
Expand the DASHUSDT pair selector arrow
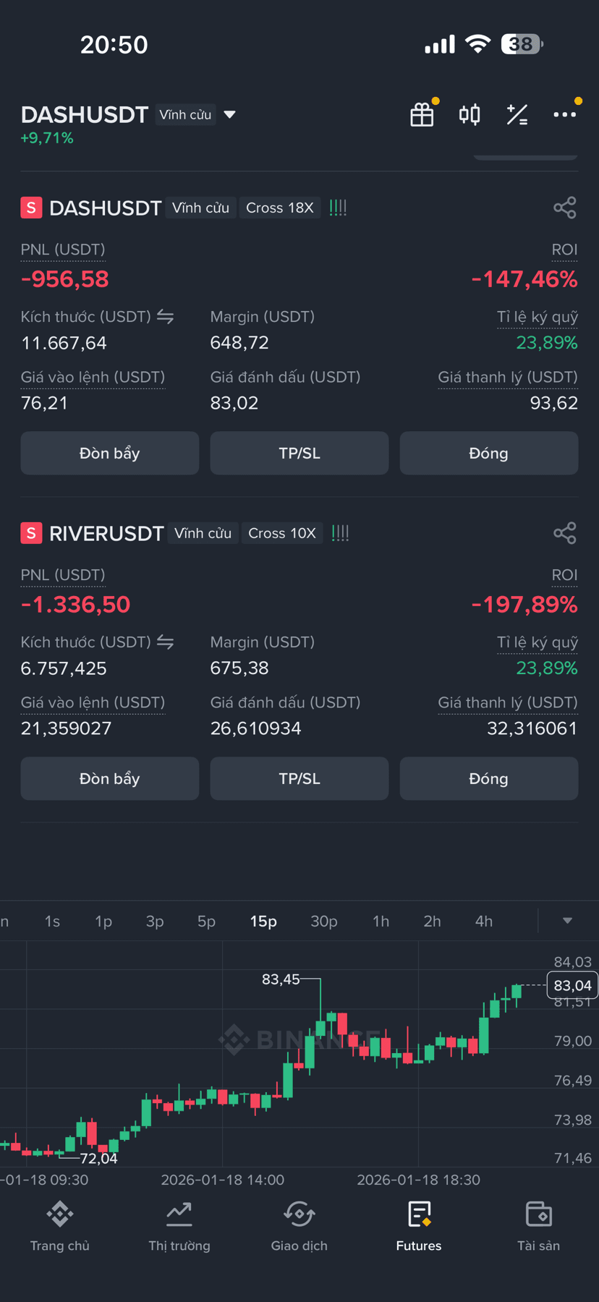230,114
